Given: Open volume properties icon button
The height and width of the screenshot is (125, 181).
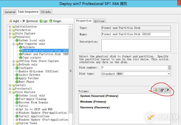Looking at the screenshot, I should click(x=162, y=90).
